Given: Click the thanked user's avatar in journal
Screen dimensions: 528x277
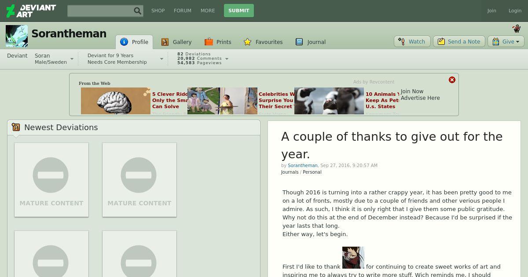Looking at the screenshot, I should pos(353,258).
